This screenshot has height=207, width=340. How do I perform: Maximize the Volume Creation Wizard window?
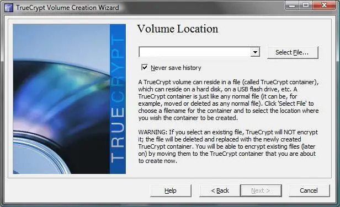[x=306, y=5]
